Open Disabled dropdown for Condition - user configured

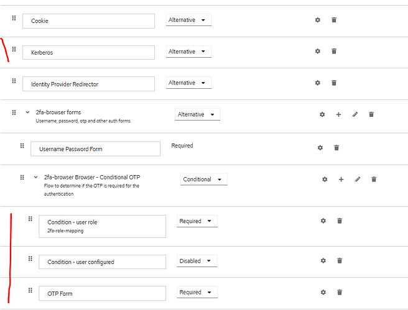click(x=197, y=261)
